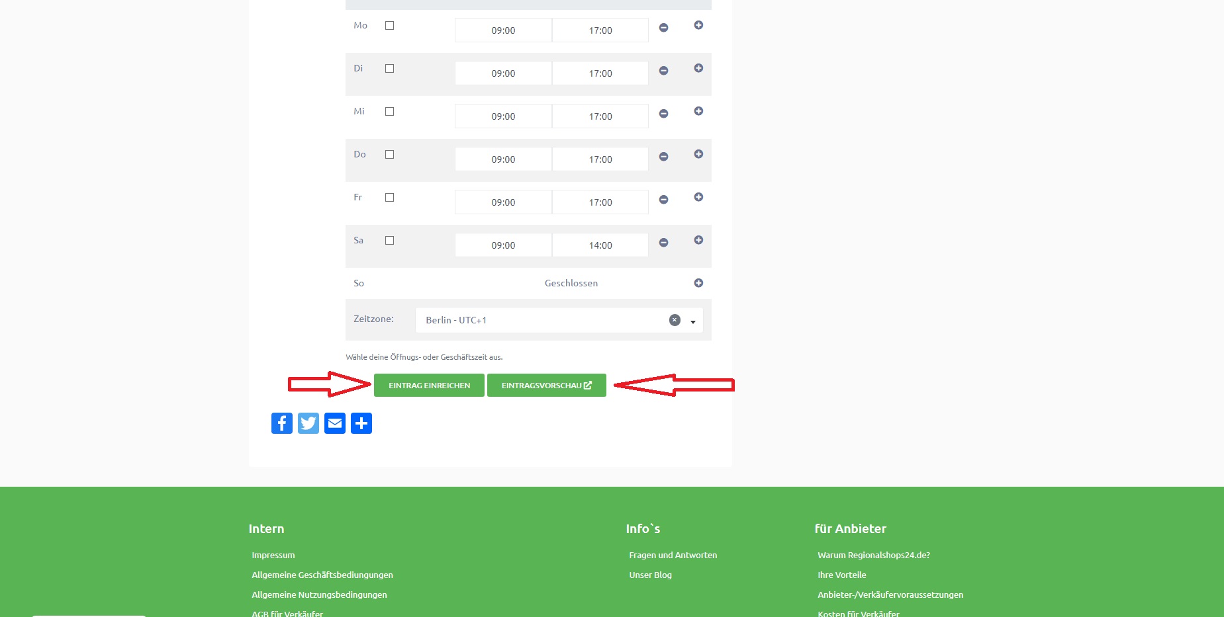Remove Saturday's hours using minus icon
The image size is (1224, 617).
pos(663,243)
